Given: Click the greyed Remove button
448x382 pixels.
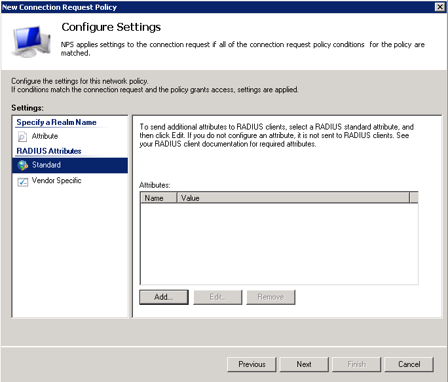Looking at the screenshot, I should (271, 297).
